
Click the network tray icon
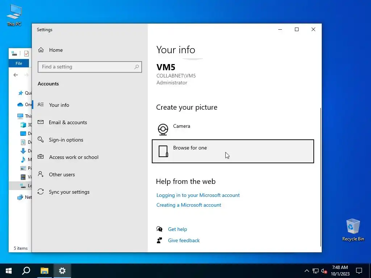tap(316, 271)
